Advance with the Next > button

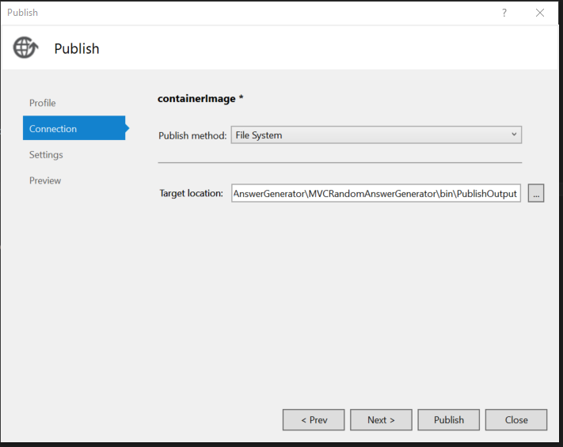point(380,420)
